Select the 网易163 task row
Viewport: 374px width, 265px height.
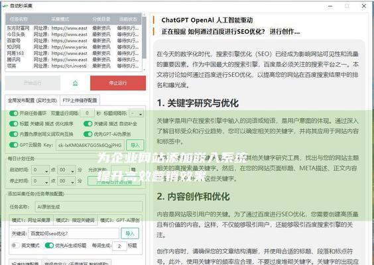(x=74, y=53)
